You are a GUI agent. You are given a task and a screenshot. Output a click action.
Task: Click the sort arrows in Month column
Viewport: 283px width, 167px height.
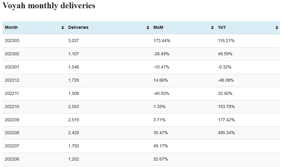click(63, 28)
